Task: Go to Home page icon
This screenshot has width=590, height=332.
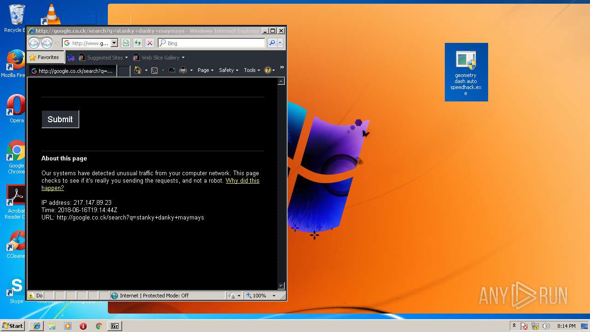Action: 137,70
